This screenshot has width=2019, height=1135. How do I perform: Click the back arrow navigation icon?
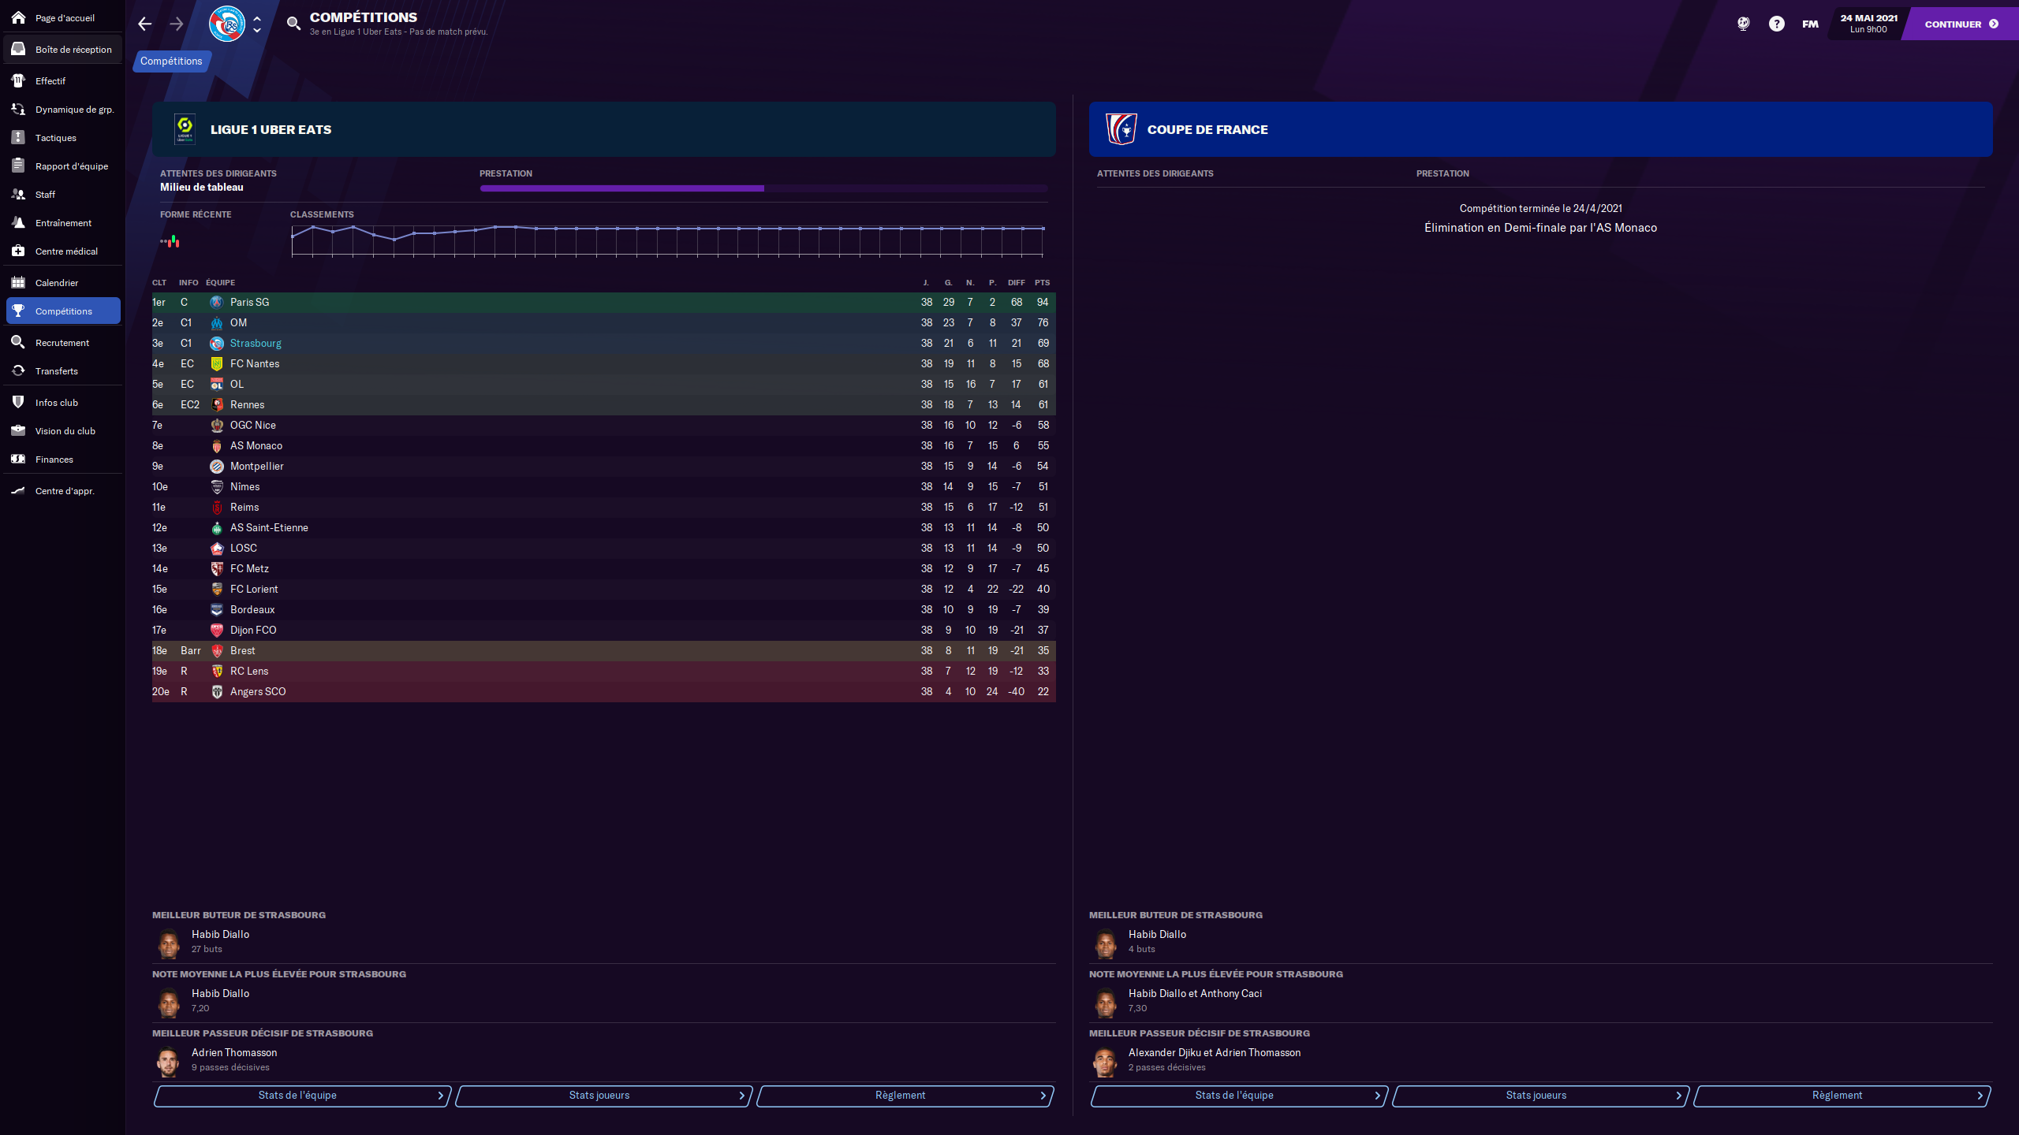tap(144, 24)
